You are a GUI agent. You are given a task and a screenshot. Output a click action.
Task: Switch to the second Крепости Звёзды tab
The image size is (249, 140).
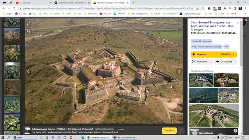point(72,3)
